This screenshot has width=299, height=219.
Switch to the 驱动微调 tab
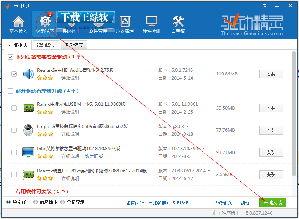46,45
